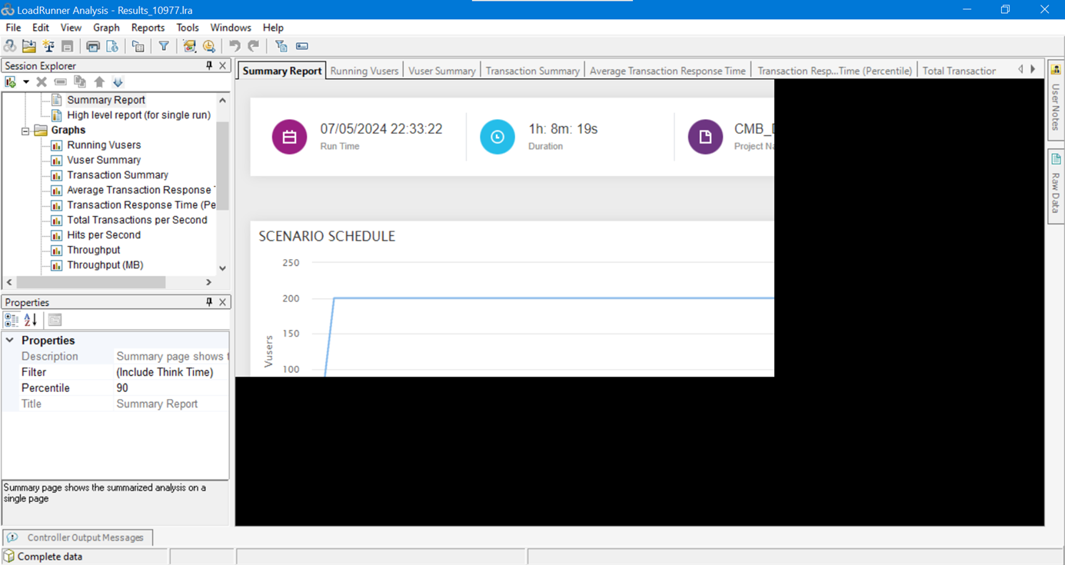The image size is (1065, 565).
Task: Click the move down arrow in Session Explorer
Action: coord(118,82)
